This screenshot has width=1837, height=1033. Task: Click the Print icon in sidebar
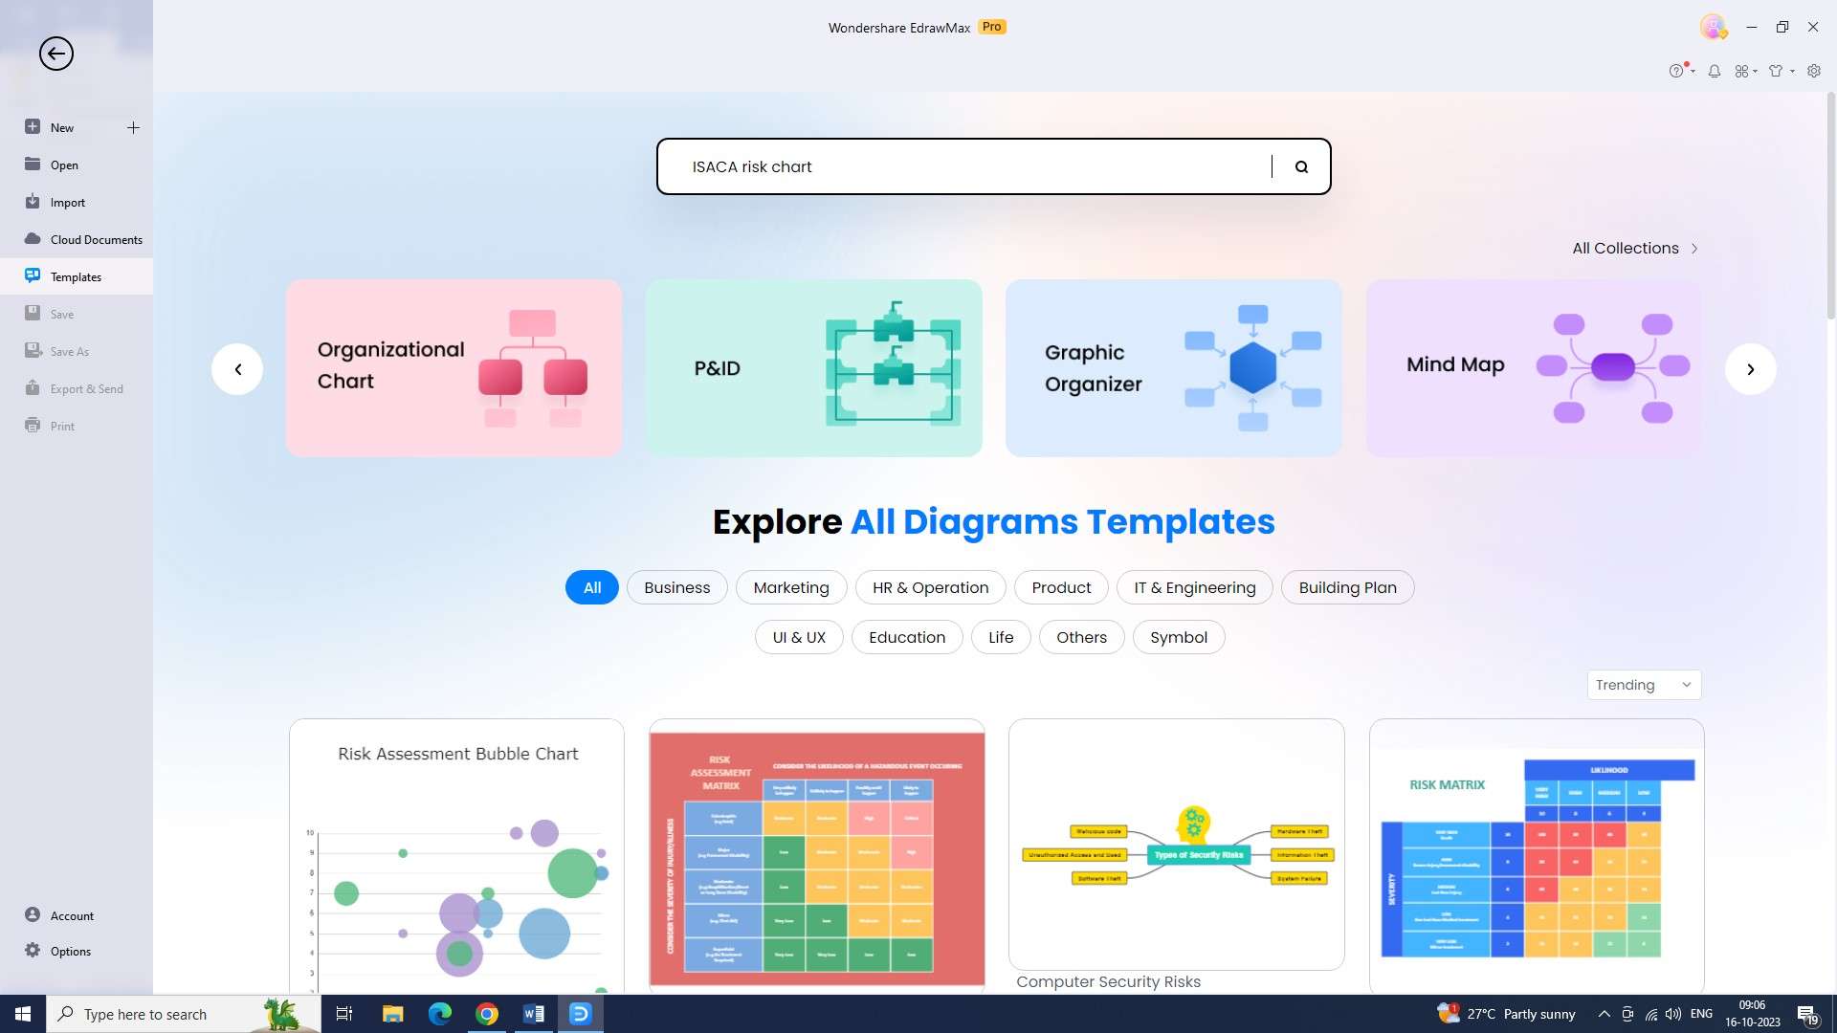coord(31,425)
